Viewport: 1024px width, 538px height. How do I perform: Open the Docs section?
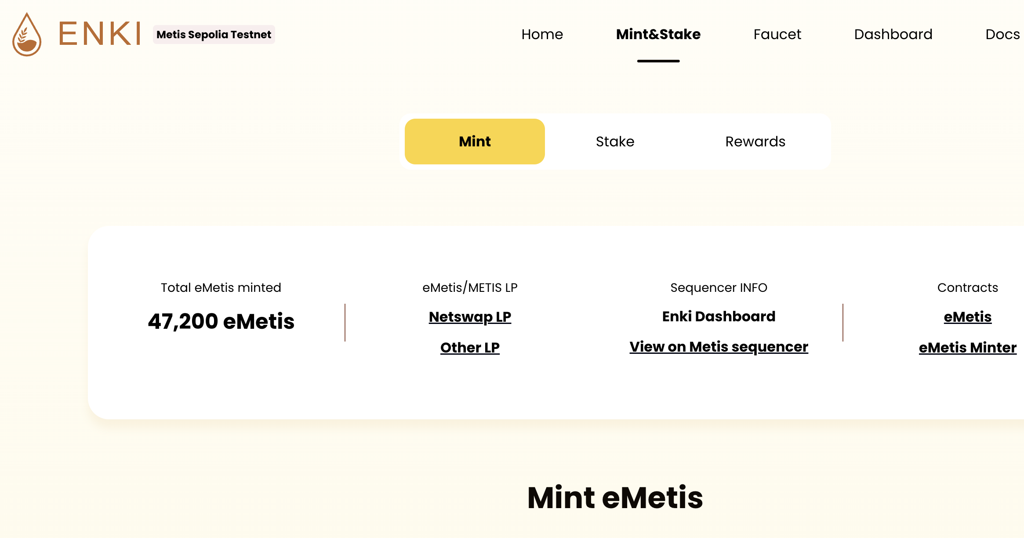point(1002,34)
